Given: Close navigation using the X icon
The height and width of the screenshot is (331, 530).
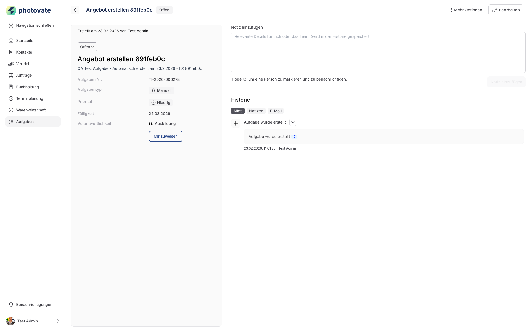Looking at the screenshot, I should pos(11,25).
